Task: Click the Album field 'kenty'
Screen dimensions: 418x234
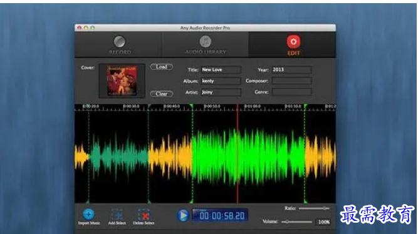Action: point(221,81)
